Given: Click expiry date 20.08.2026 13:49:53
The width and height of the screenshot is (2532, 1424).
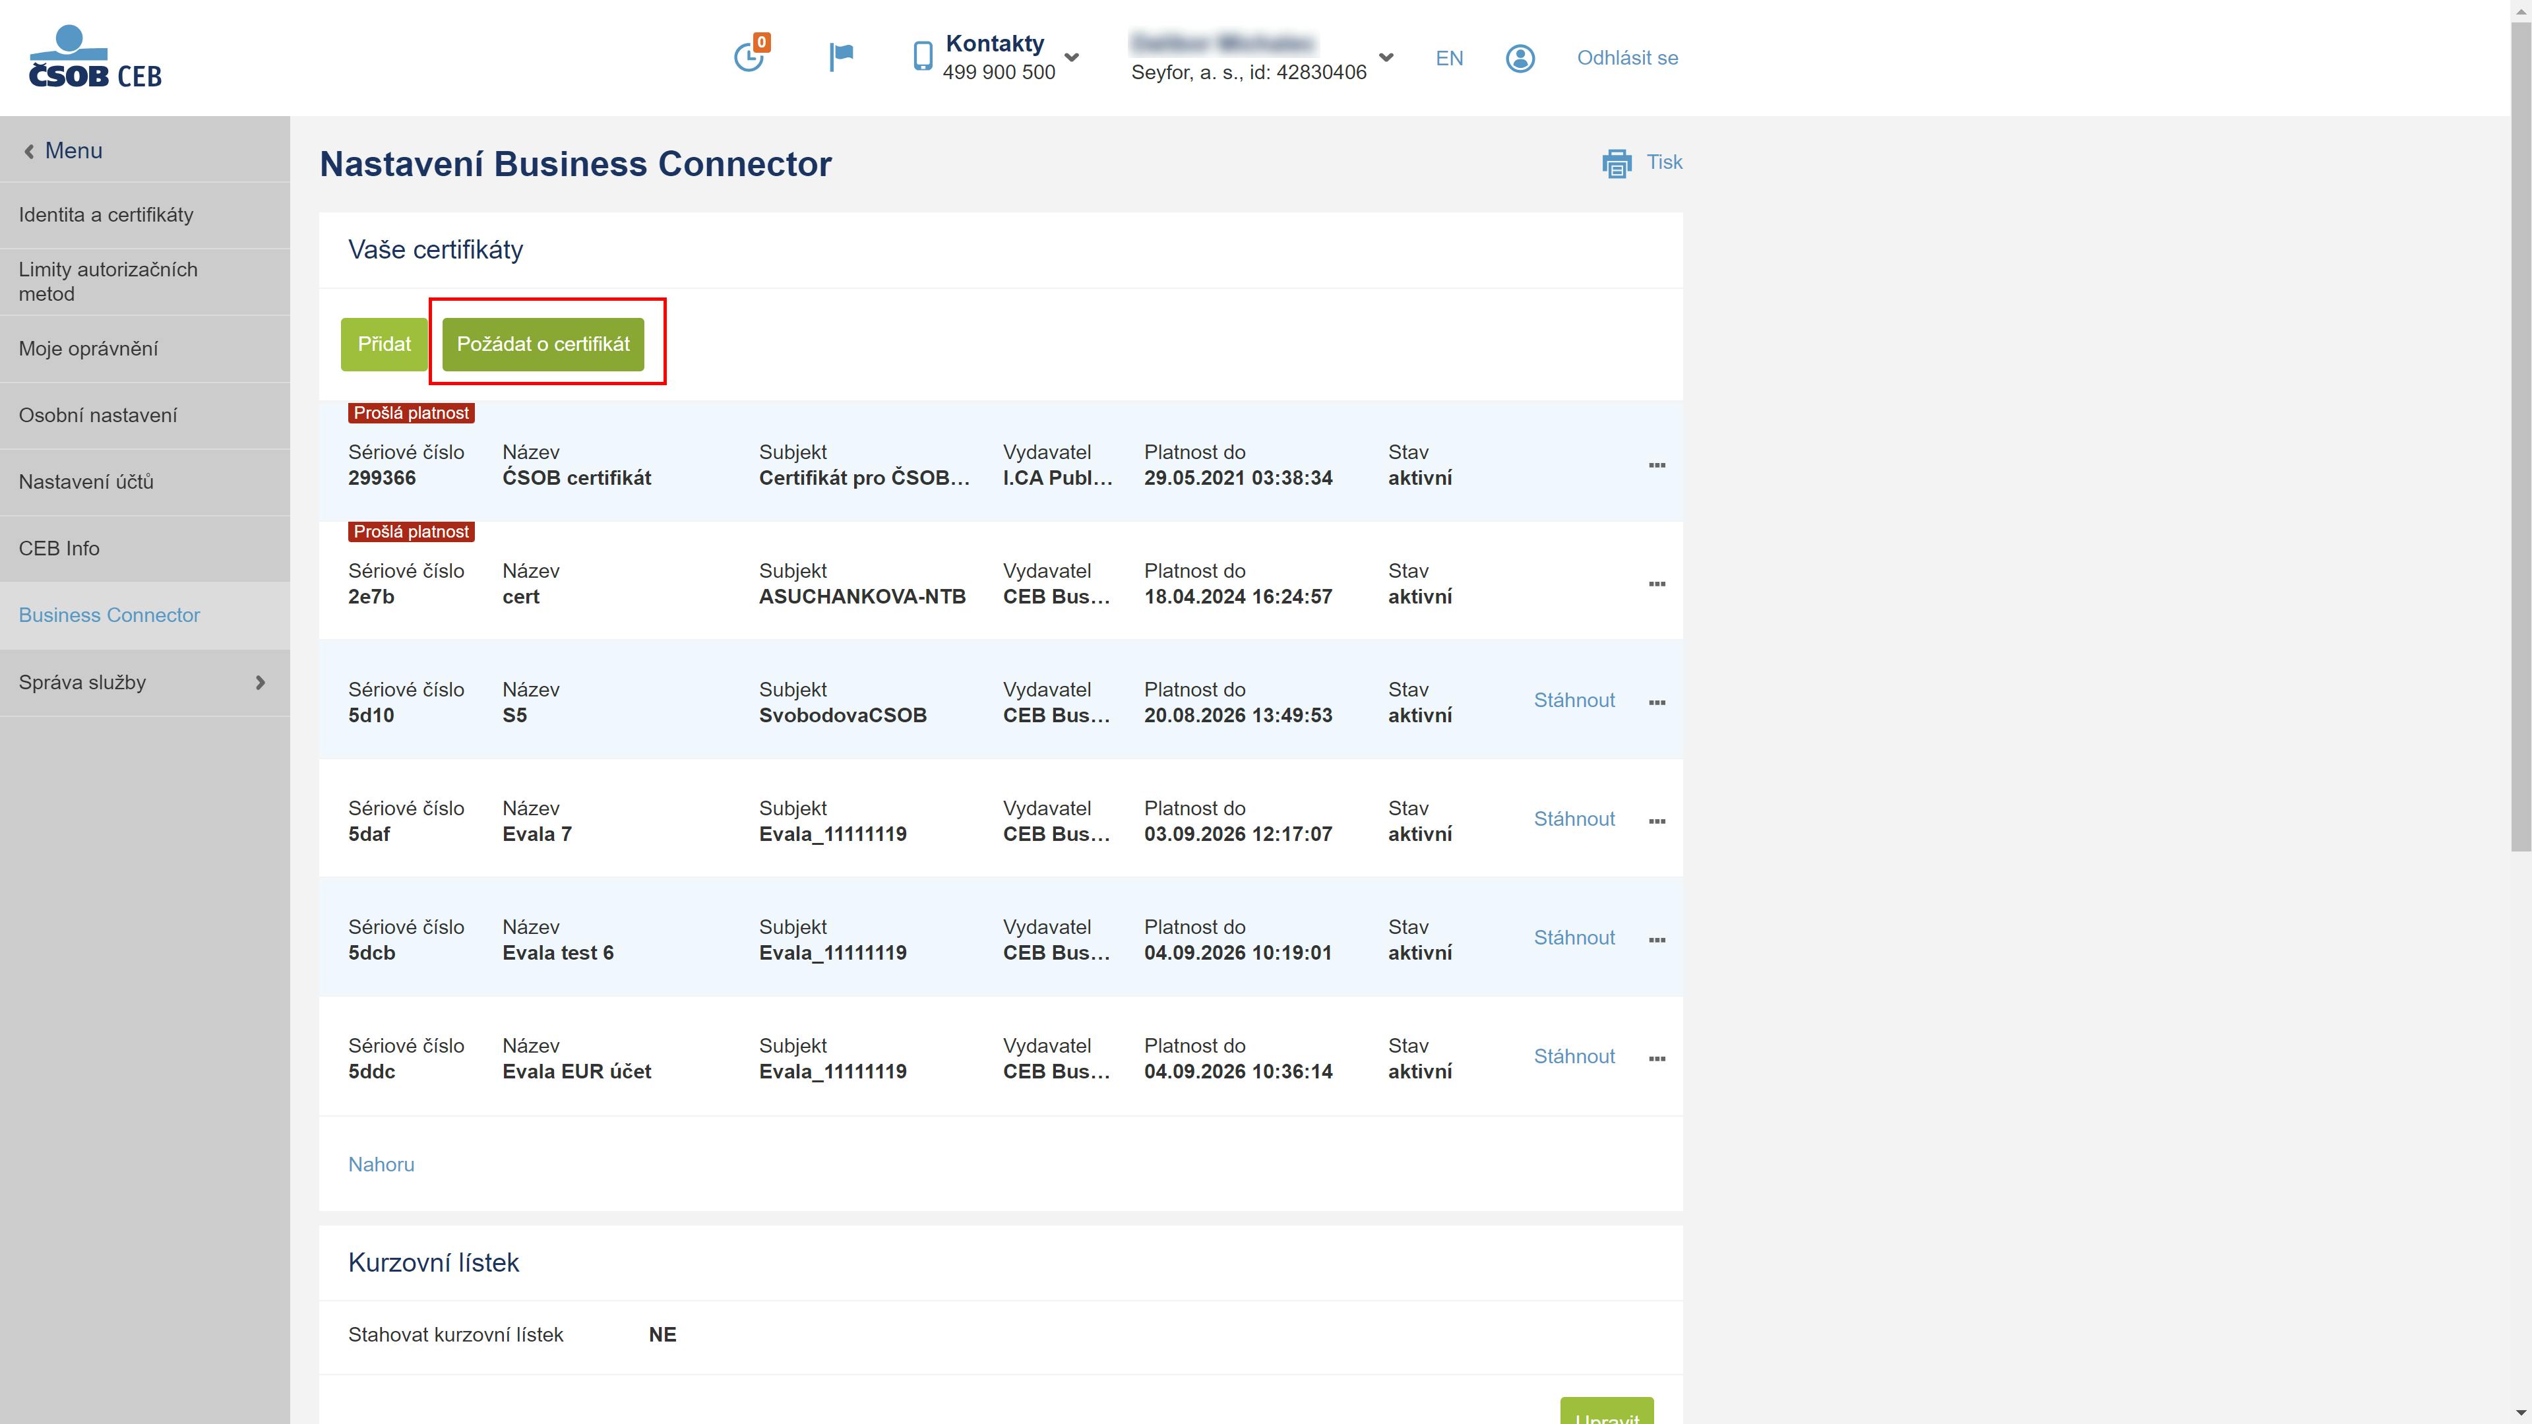Looking at the screenshot, I should tap(1237, 716).
